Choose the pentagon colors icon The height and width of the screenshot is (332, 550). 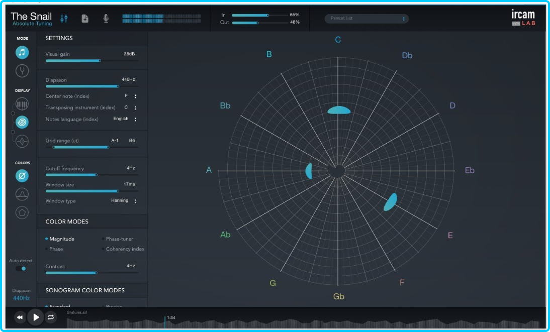click(22, 212)
